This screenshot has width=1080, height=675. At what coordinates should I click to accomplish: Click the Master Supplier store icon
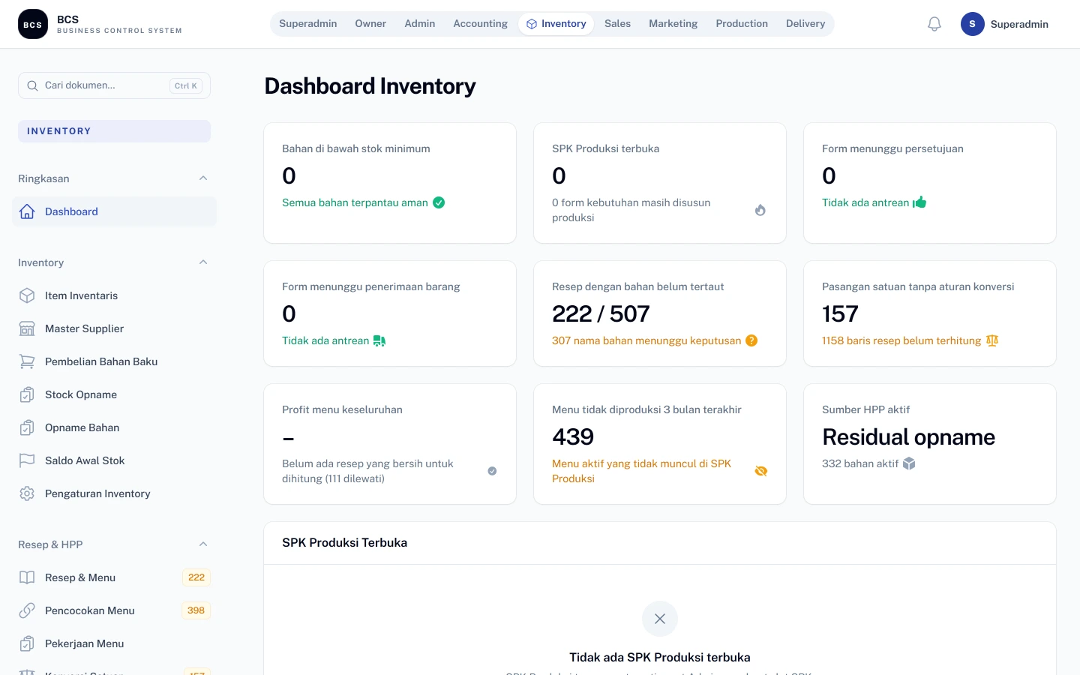pyautogui.click(x=27, y=328)
